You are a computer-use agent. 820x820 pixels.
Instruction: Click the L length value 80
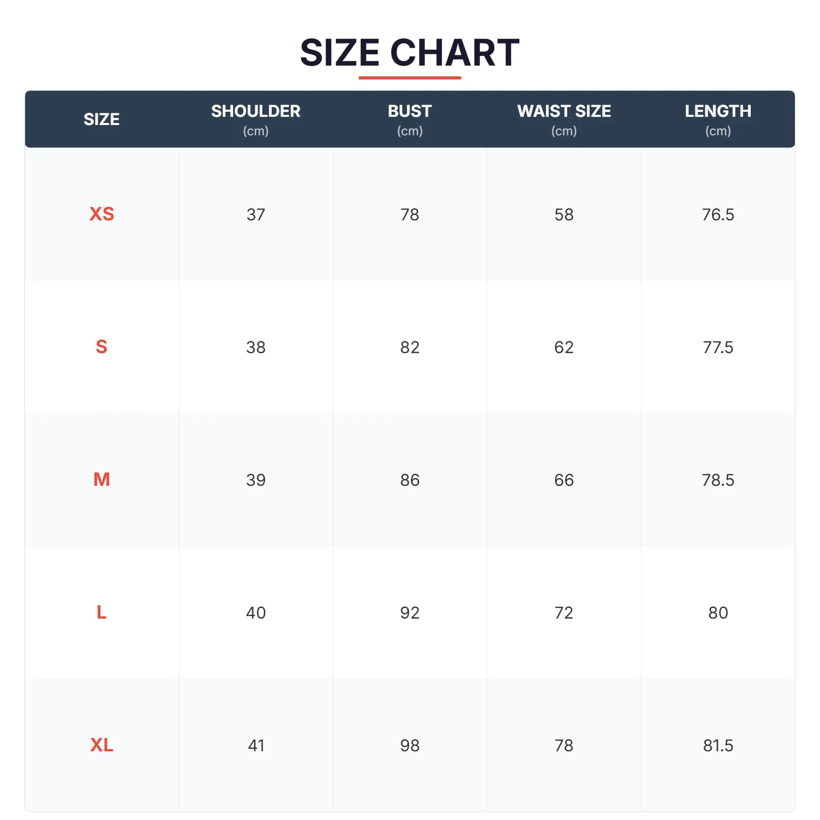[717, 613]
